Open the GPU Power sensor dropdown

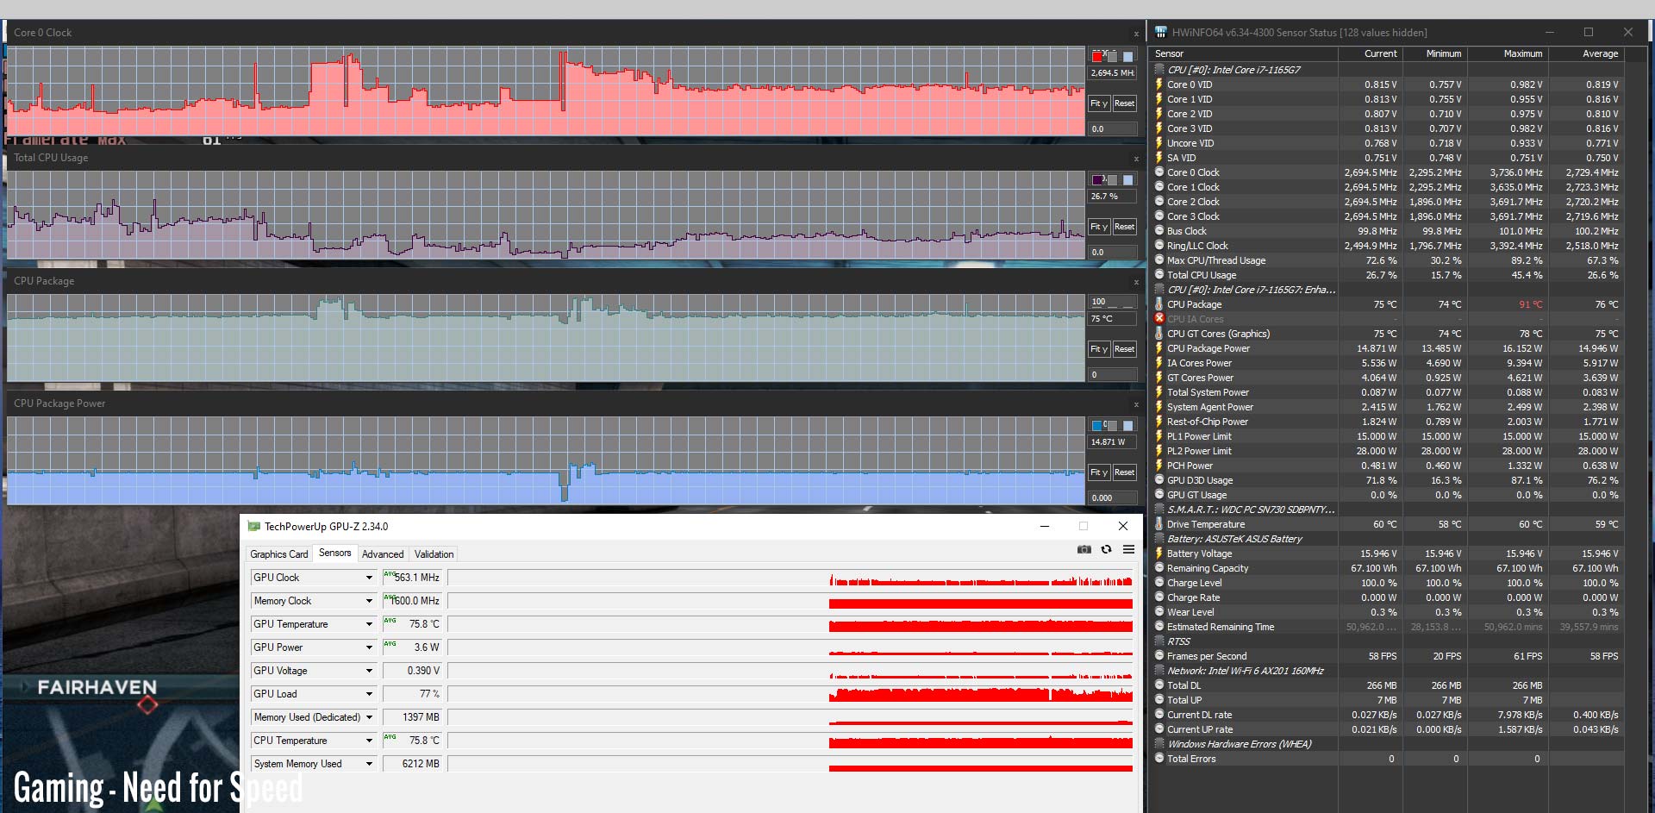pos(369,647)
